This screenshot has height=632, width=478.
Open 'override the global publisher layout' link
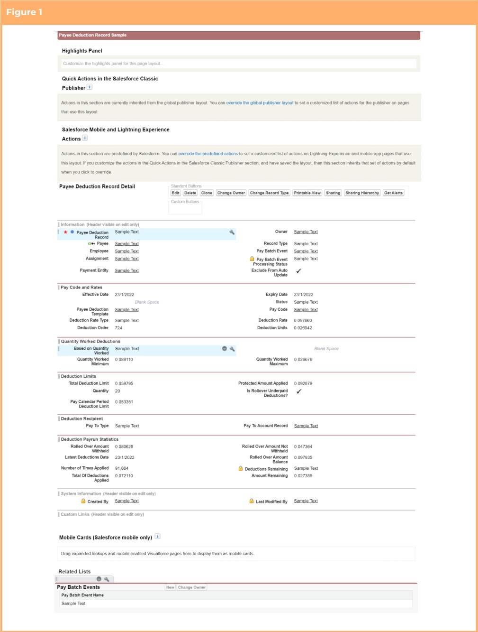pyautogui.click(x=260, y=103)
